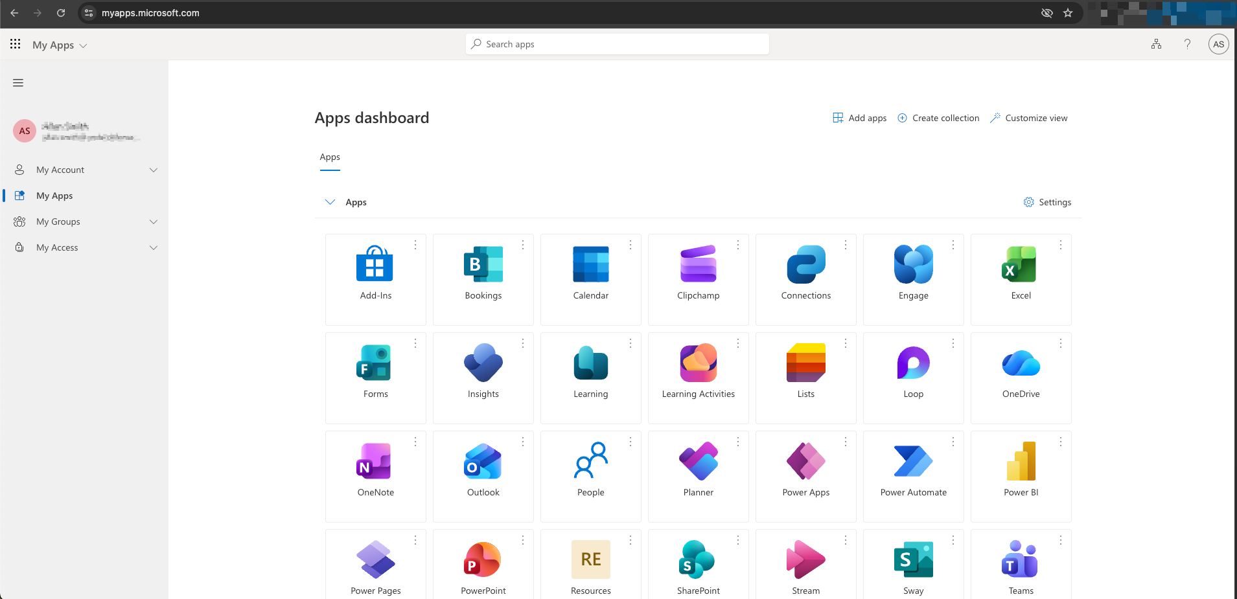Open Clipchamp video editor
This screenshot has height=599, width=1237.
[x=698, y=279]
